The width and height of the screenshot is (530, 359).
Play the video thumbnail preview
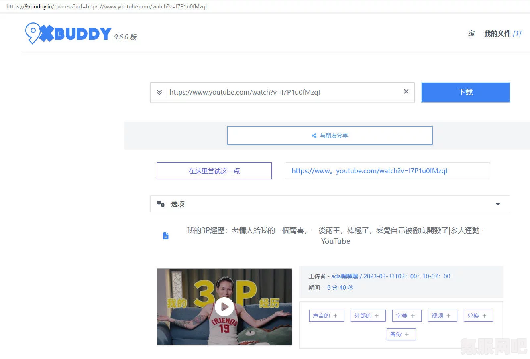tap(224, 307)
